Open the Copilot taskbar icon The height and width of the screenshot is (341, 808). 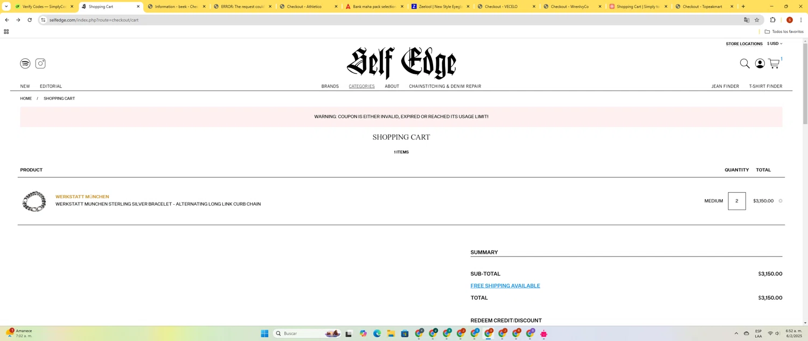point(363,333)
